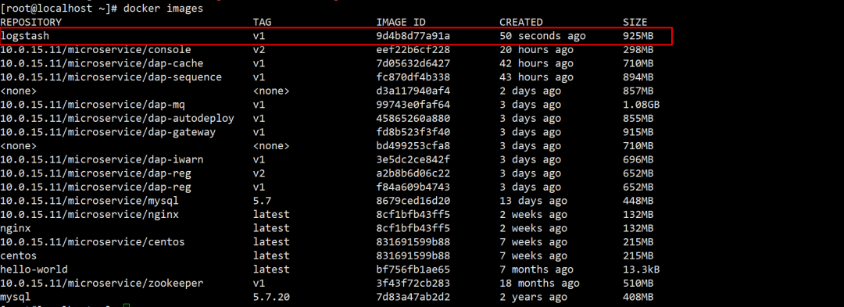The width and height of the screenshot is (844, 307).
Task: Click the microservice/dap-gateway repository name
Action: tap(108, 132)
